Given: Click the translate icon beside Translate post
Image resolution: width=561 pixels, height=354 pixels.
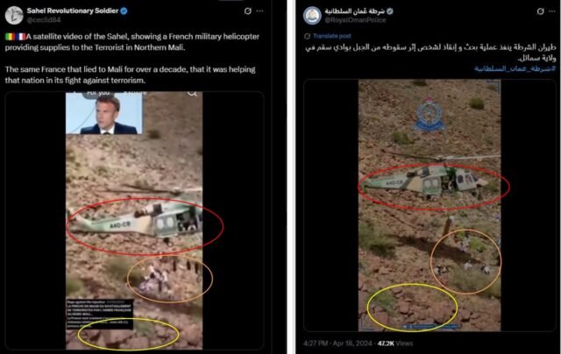Looking at the screenshot, I should pyautogui.click(x=307, y=36).
